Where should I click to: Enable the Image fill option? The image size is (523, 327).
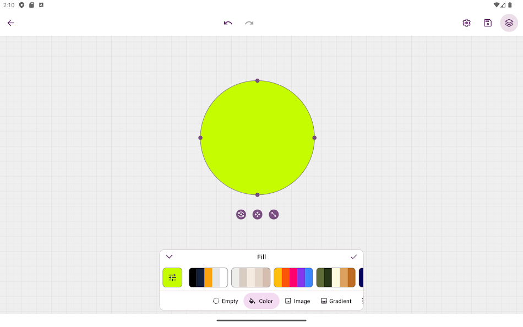pos(297,301)
